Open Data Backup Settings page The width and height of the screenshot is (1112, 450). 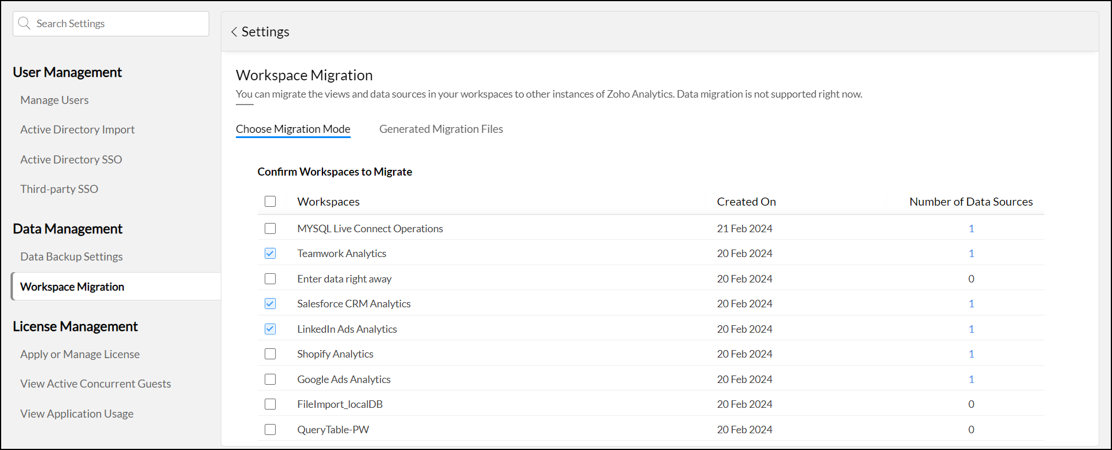click(72, 257)
